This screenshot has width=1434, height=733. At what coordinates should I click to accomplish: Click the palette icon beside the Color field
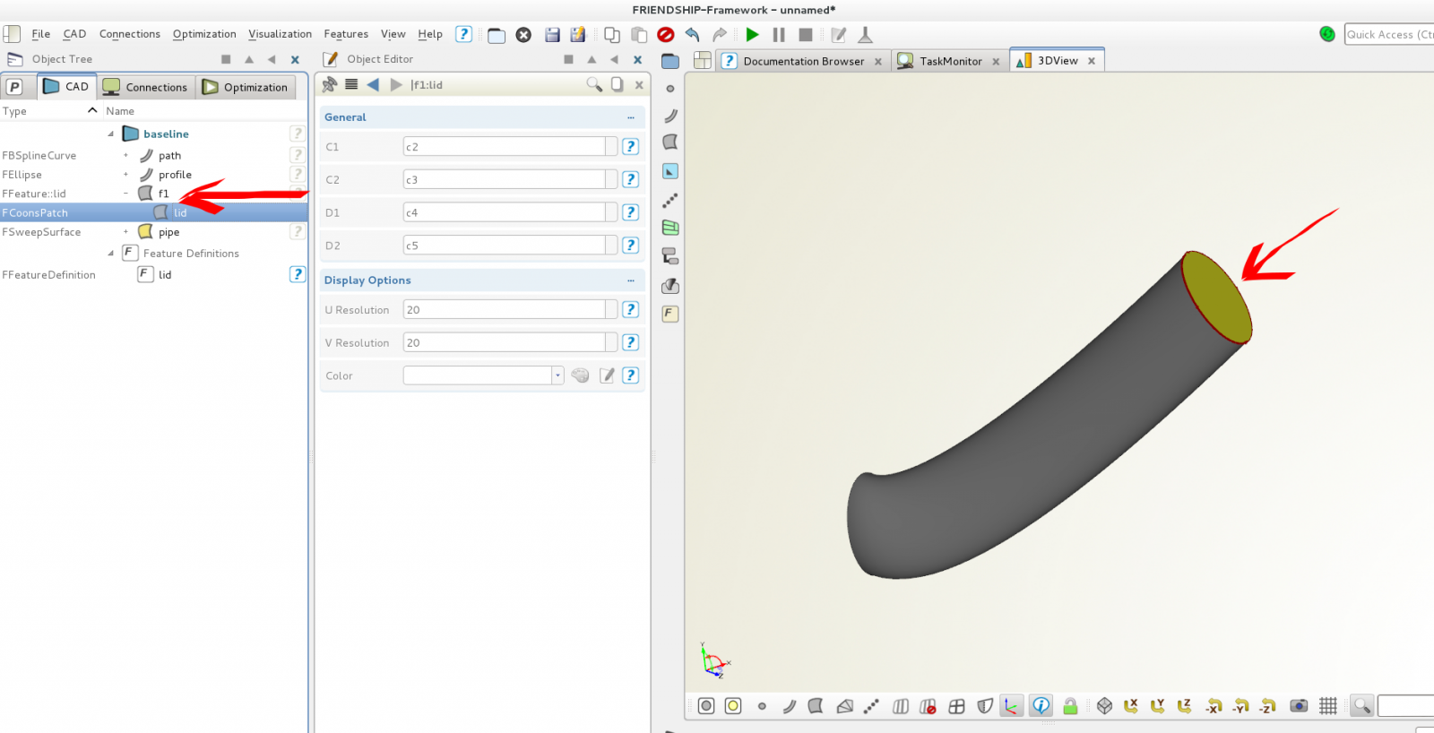(581, 375)
